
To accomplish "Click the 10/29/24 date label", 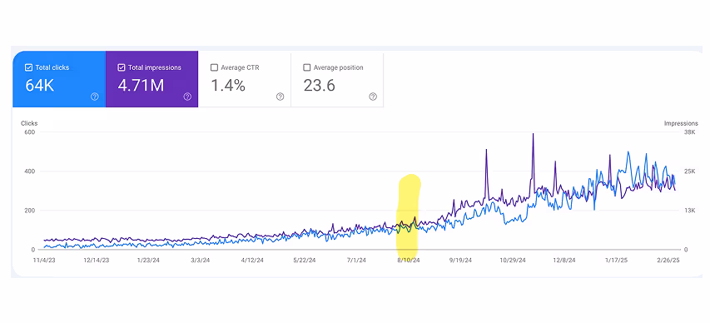I will point(513,261).
